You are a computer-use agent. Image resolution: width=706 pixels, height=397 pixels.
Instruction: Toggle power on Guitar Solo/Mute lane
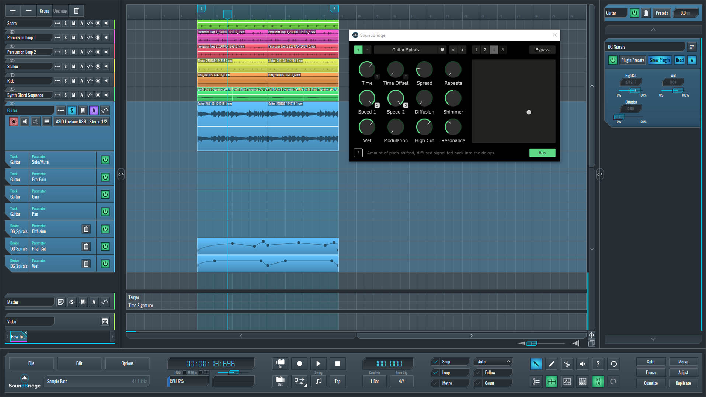coord(105,160)
